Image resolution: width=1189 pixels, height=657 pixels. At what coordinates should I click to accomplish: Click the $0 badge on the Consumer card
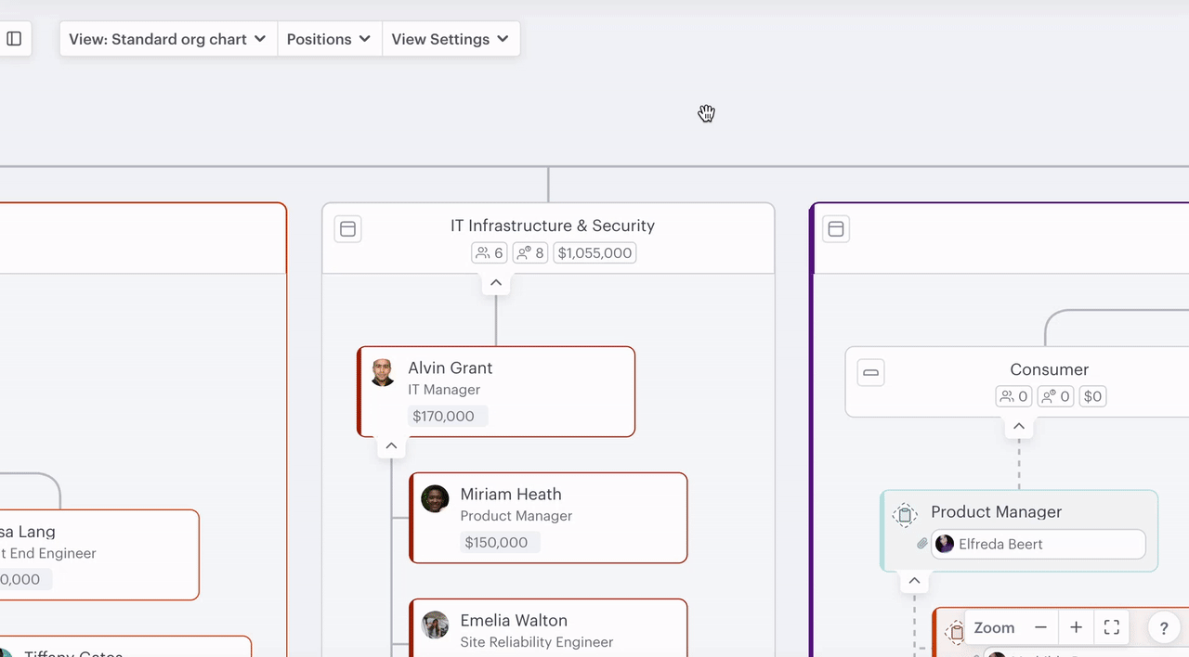1092,396
